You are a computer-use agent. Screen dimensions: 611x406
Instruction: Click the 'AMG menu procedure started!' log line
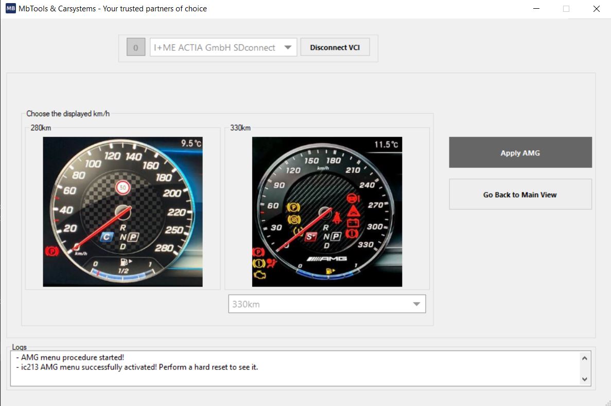coord(70,357)
